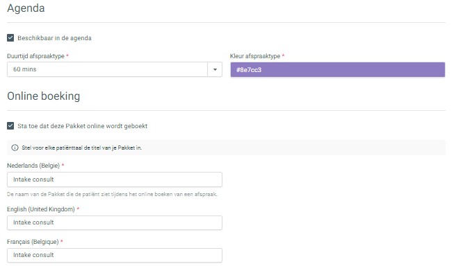Screen dimensions: 456x273
Task: Click the Français (Belgique) field label
Action: click(x=33, y=242)
